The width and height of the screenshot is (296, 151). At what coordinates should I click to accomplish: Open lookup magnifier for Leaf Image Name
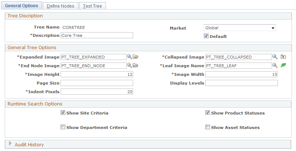pyautogui.click(x=275, y=65)
